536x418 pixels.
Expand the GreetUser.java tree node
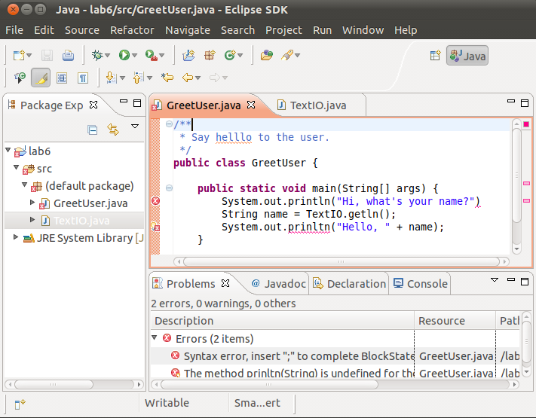(32, 203)
